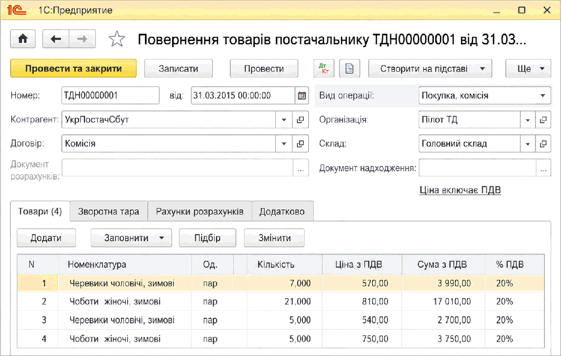Select row 1 Черевики чоловічі, зимові
The width and height of the screenshot is (561, 356).
(x=281, y=283)
